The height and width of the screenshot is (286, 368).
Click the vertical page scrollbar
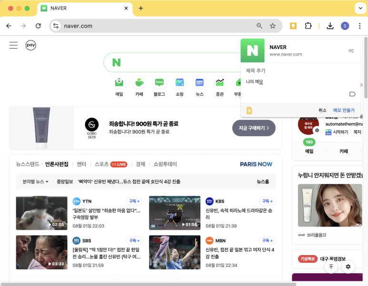coord(366,67)
